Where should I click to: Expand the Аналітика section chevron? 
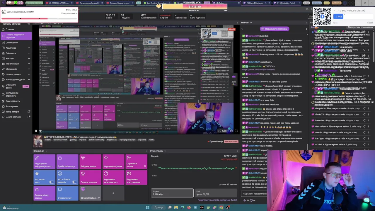(x=29, y=48)
